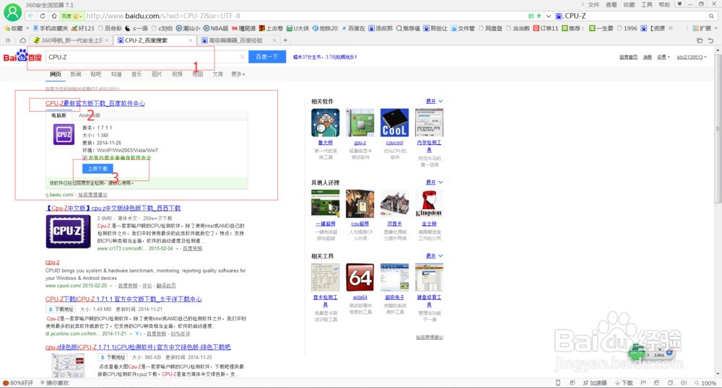Open the 收藏 favorites star dropdown
722x388 pixels.
(16, 28)
